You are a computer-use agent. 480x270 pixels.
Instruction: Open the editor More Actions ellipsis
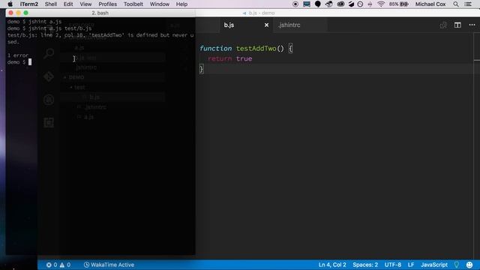(472, 25)
